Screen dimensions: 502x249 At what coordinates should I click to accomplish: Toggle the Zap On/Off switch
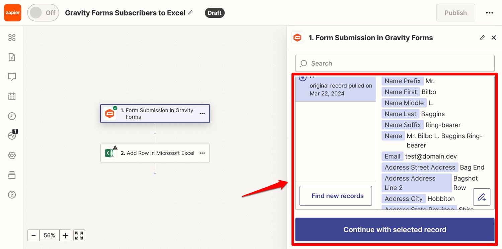(x=43, y=13)
